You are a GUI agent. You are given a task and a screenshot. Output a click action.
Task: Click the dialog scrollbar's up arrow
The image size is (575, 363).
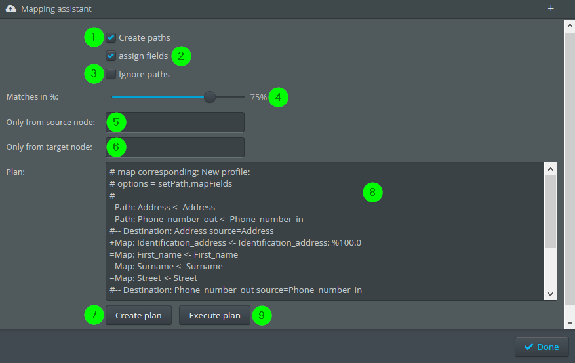570,26
